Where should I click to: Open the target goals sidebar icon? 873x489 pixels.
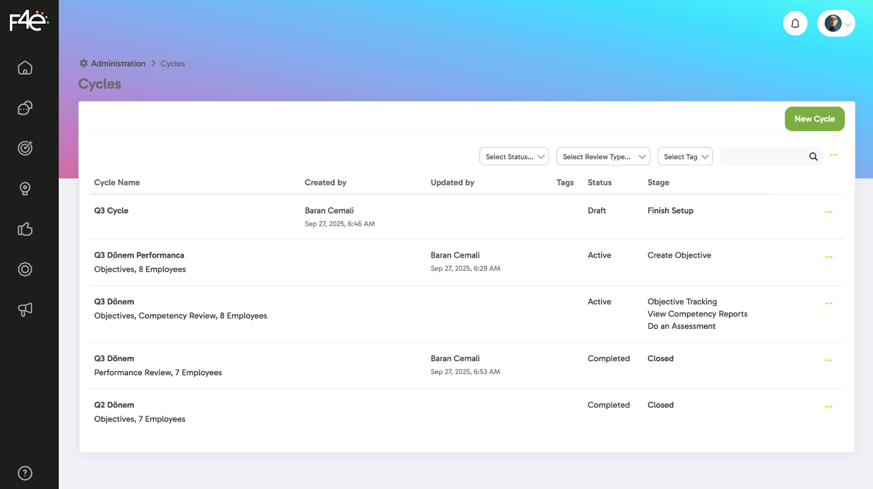[x=25, y=148]
